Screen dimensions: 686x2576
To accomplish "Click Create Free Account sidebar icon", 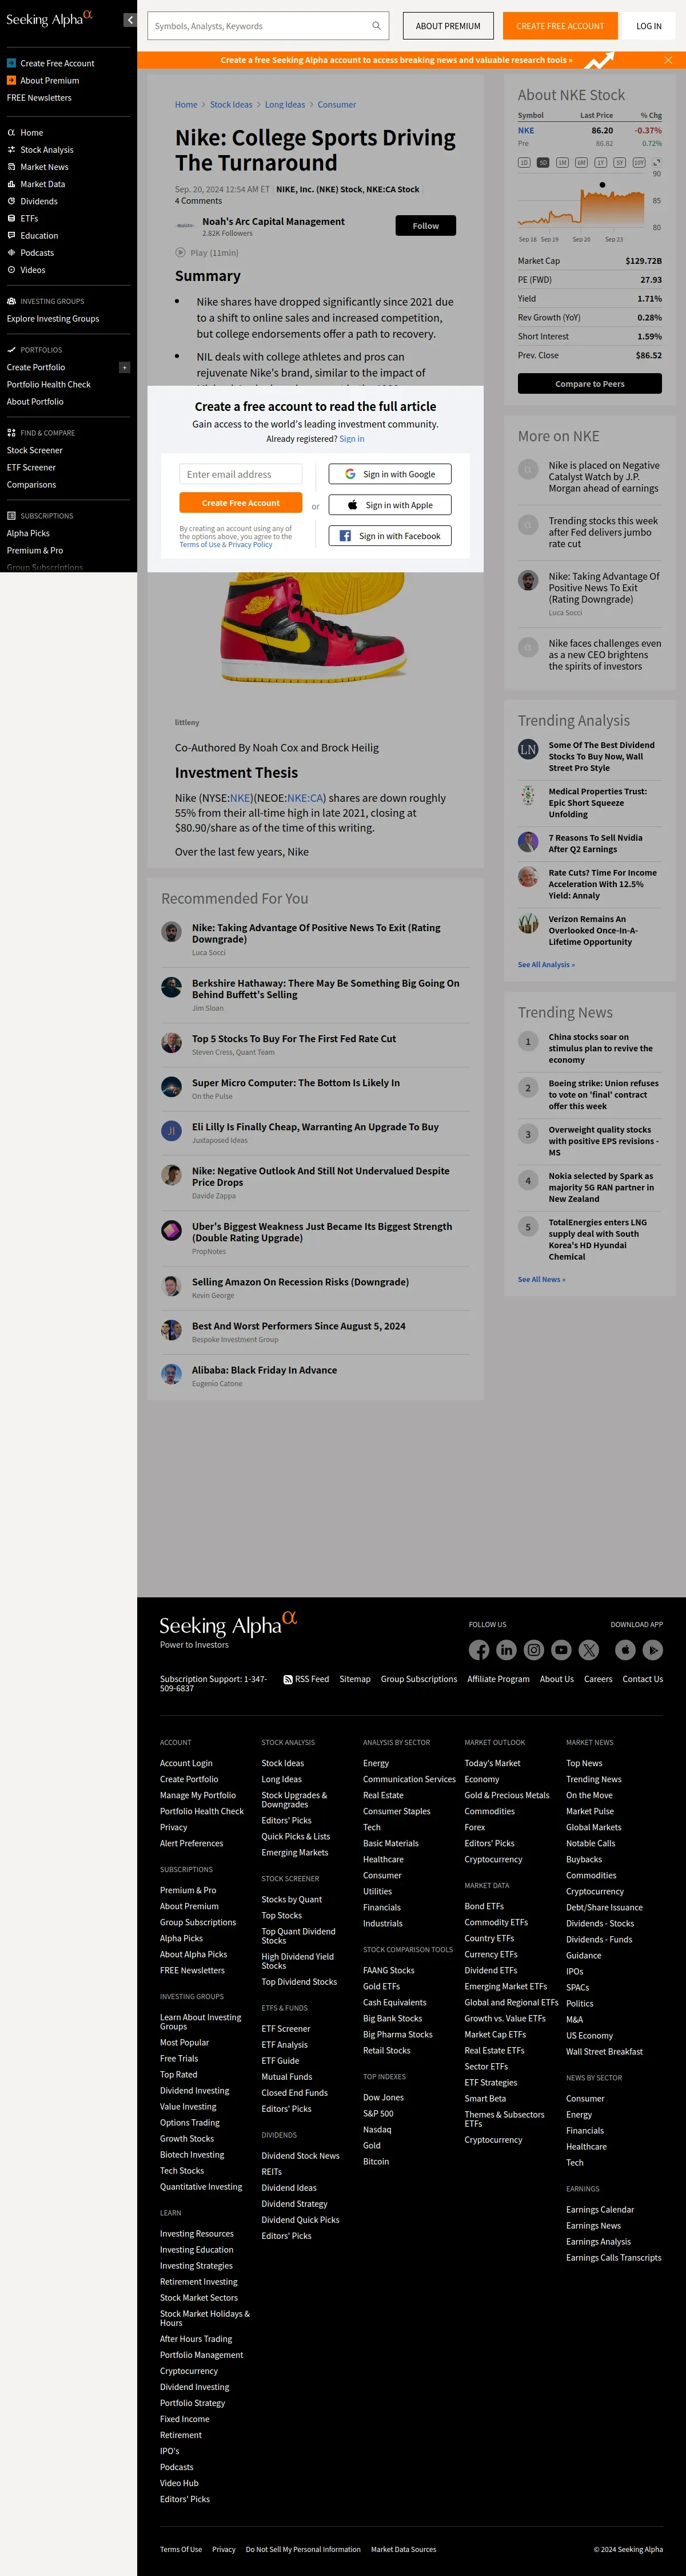I will pos(11,63).
